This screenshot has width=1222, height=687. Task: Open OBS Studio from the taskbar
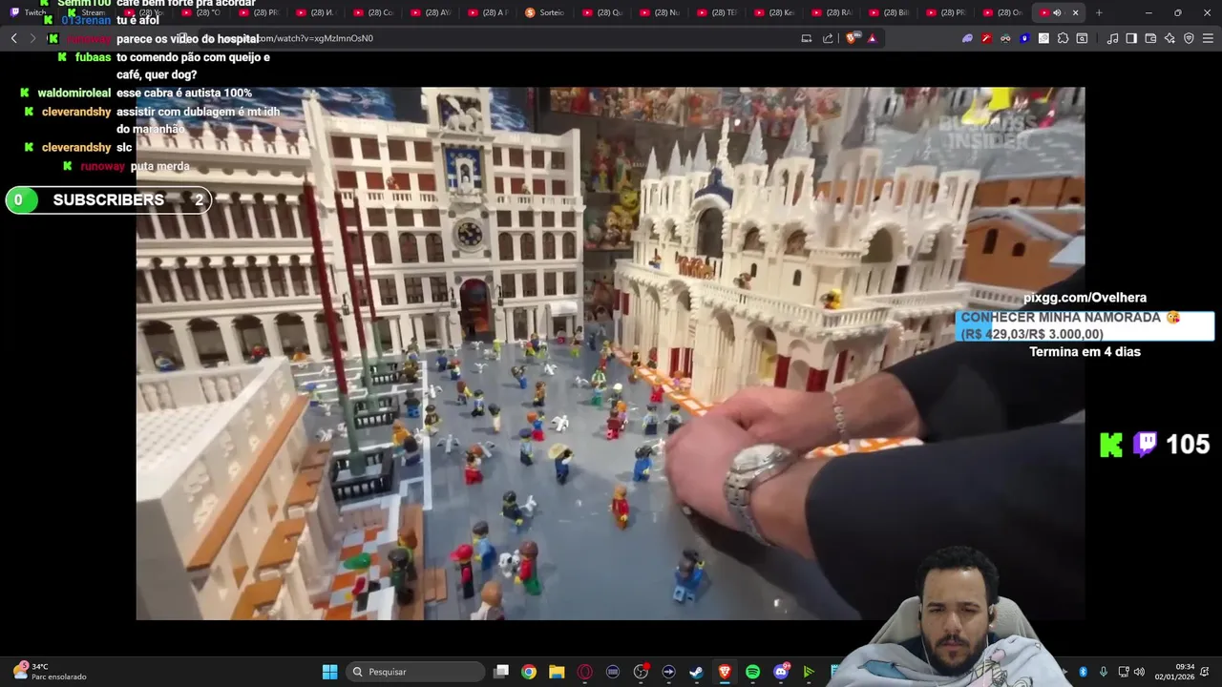point(641,672)
